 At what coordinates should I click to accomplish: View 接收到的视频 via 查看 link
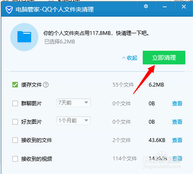pyautogui.click(x=177, y=159)
